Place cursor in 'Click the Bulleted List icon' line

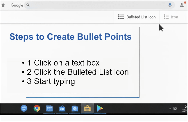coord(78,72)
